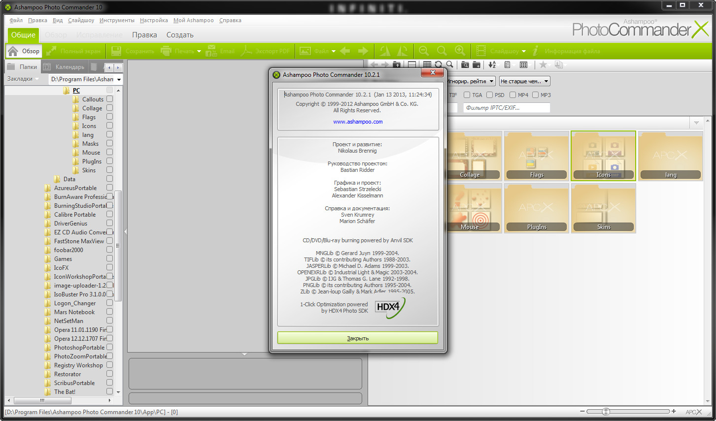Create a new folder with plus-folder icon

click(x=477, y=65)
